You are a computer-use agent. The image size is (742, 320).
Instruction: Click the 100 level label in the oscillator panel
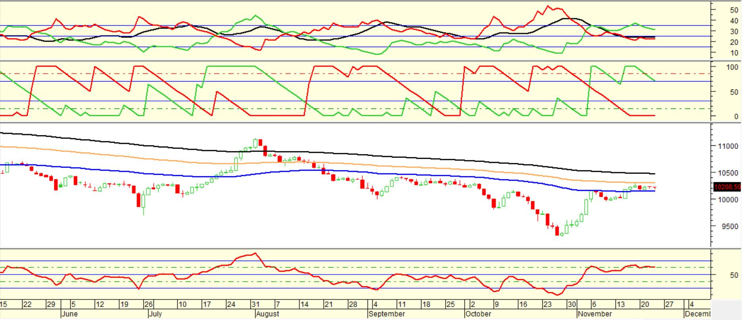732,67
